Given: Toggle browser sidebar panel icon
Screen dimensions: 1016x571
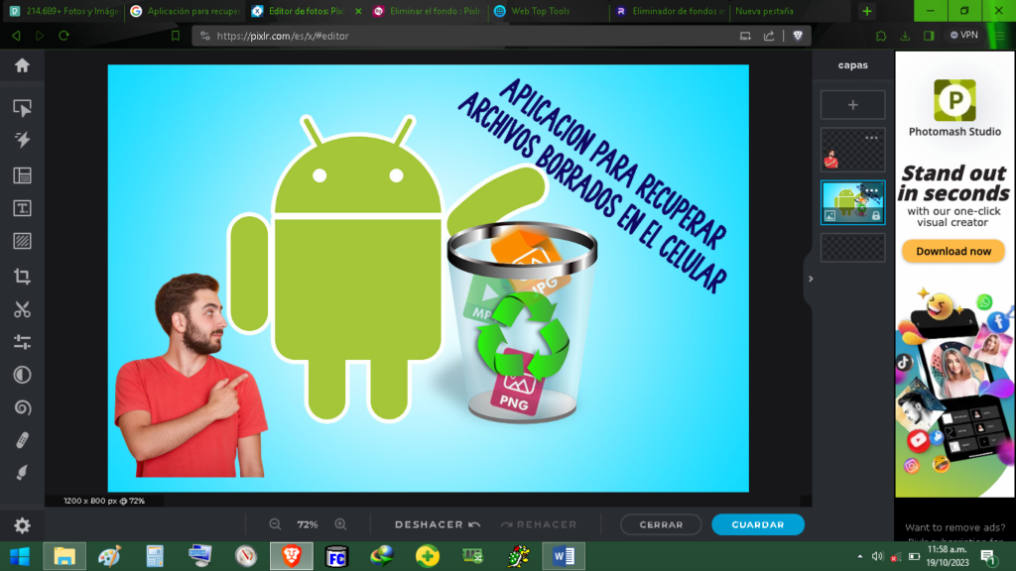Looking at the screenshot, I should click(x=929, y=36).
